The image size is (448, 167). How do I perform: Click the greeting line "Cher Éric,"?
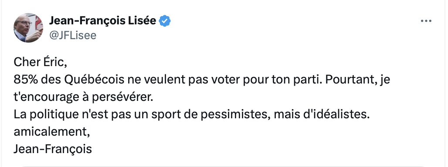pos(40,63)
